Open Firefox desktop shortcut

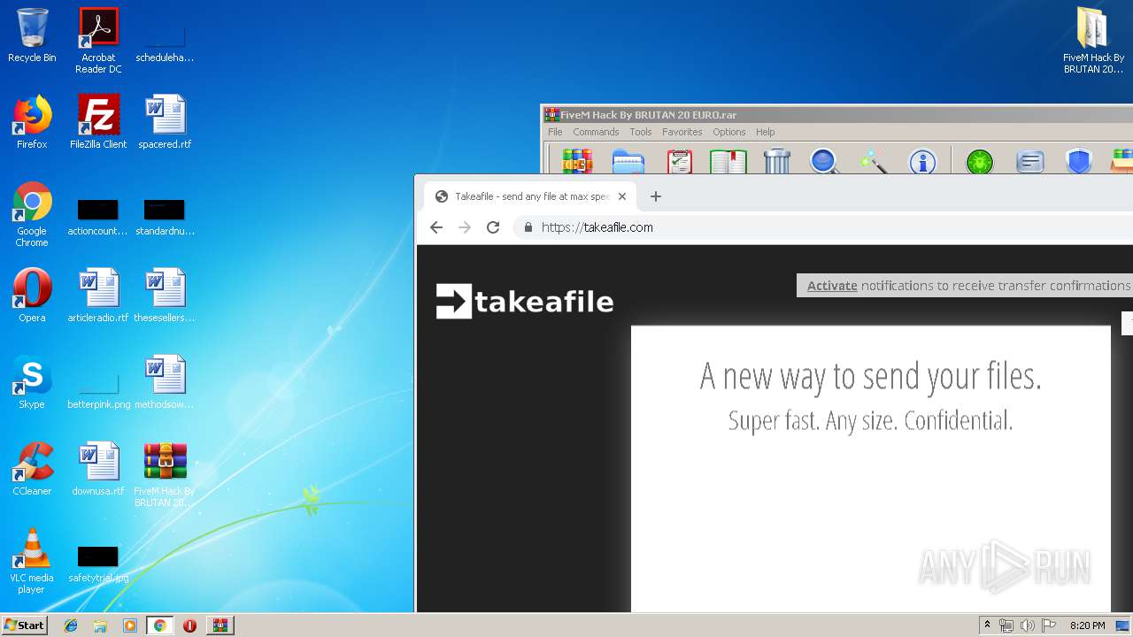(x=32, y=122)
